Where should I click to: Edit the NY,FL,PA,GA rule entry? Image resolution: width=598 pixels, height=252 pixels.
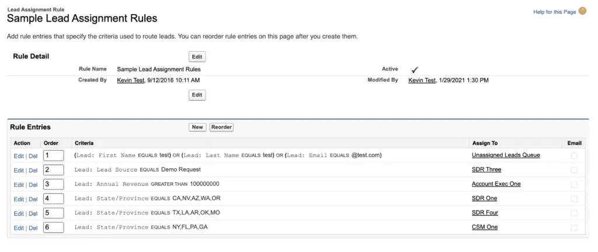[x=19, y=228]
